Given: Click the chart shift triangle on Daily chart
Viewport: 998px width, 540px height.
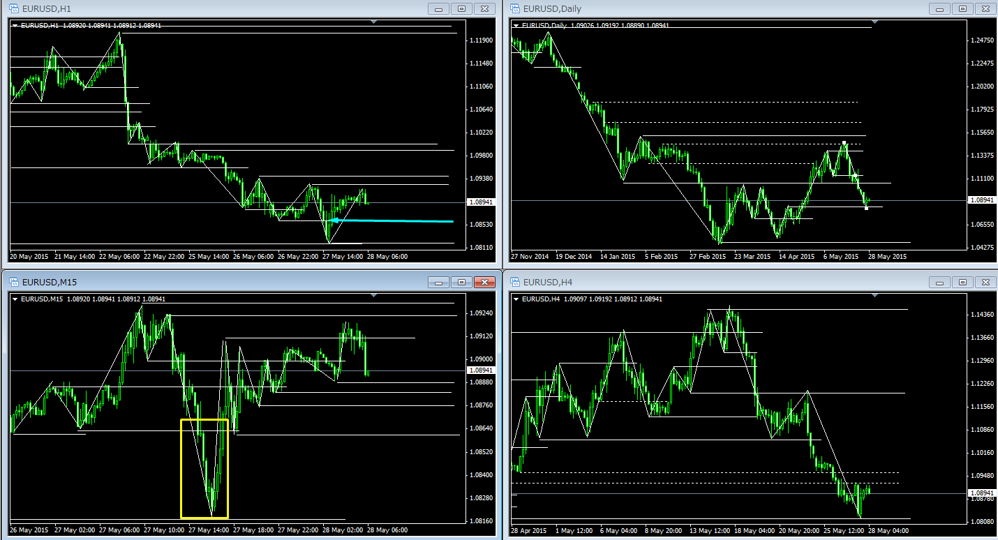Looking at the screenshot, I should click(x=877, y=22).
